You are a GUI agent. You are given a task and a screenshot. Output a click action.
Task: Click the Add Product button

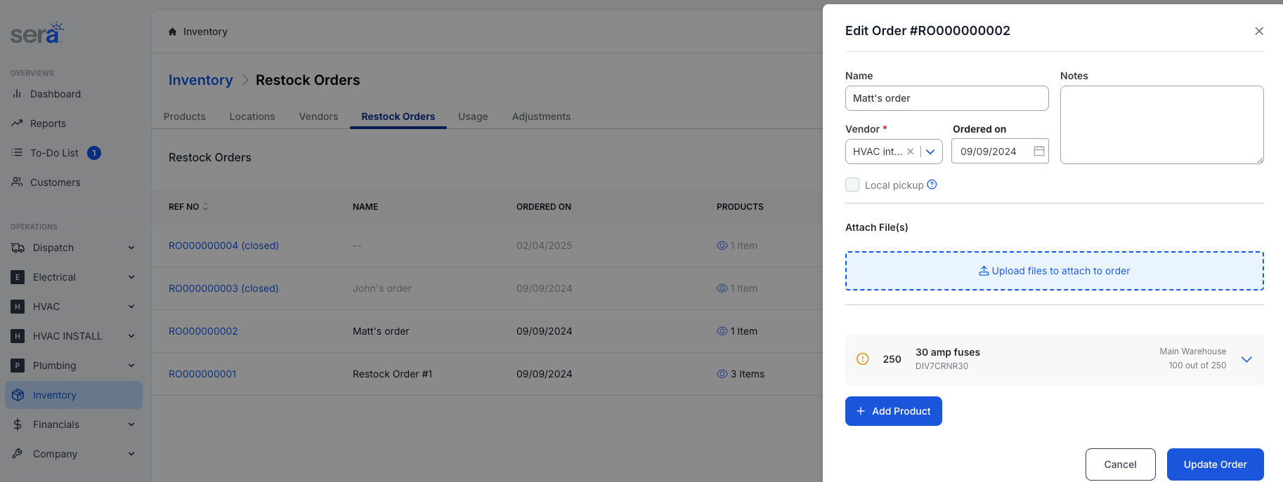click(x=894, y=411)
